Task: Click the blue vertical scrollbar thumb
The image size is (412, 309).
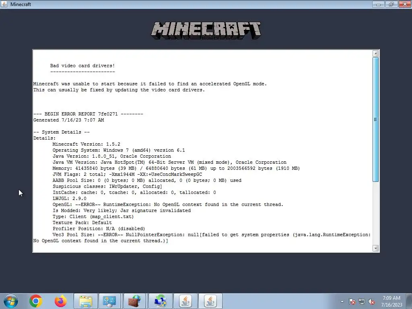Action: (376, 119)
